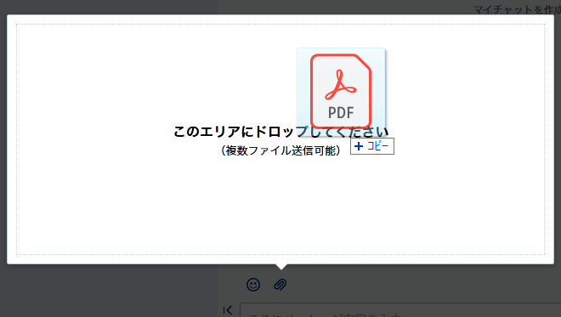Viewport: 561px width, 317px height.
Task: Click the paperclip attach file icon
Action: pyautogui.click(x=280, y=285)
